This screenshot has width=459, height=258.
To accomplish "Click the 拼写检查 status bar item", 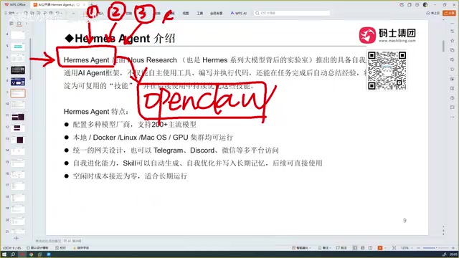I will click(x=60, y=248).
